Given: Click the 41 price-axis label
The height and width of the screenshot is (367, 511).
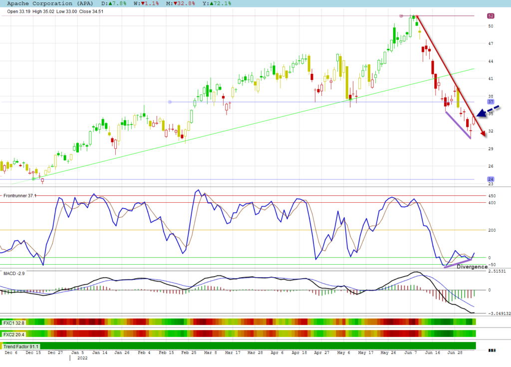Looking at the screenshot, I should pos(491,78).
